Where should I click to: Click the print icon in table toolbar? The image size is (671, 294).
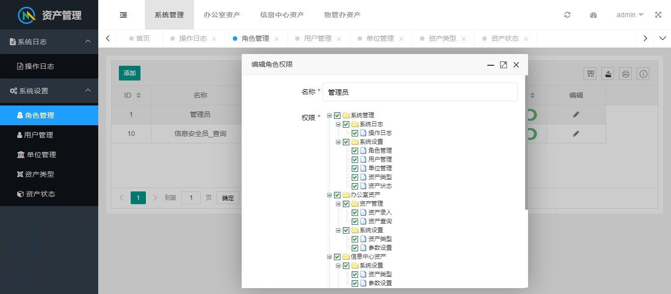626,74
